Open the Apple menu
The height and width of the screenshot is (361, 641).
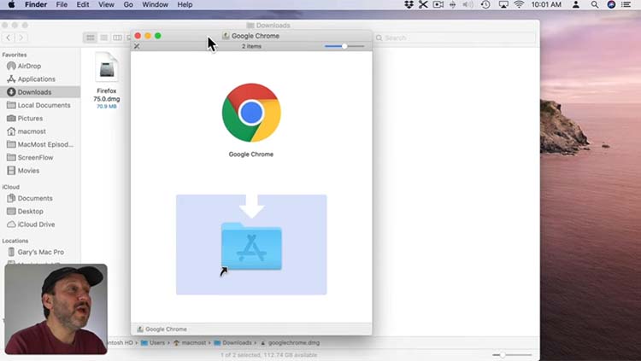coord(11,4)
